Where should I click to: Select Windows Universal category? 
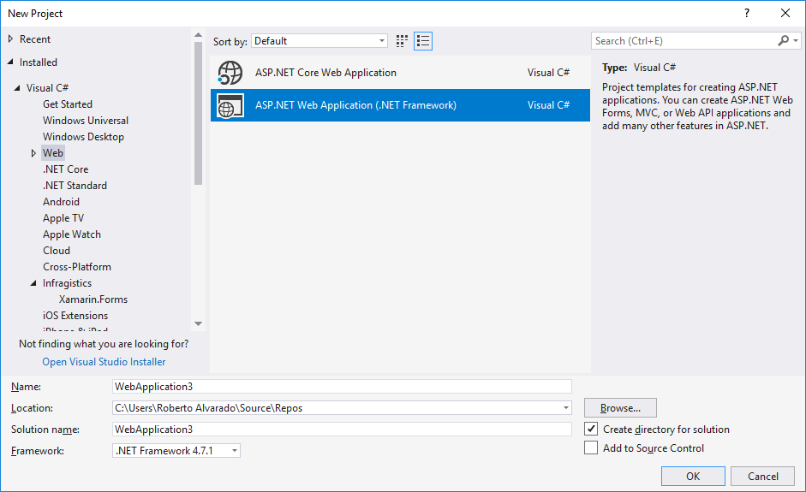coord(86,121)
